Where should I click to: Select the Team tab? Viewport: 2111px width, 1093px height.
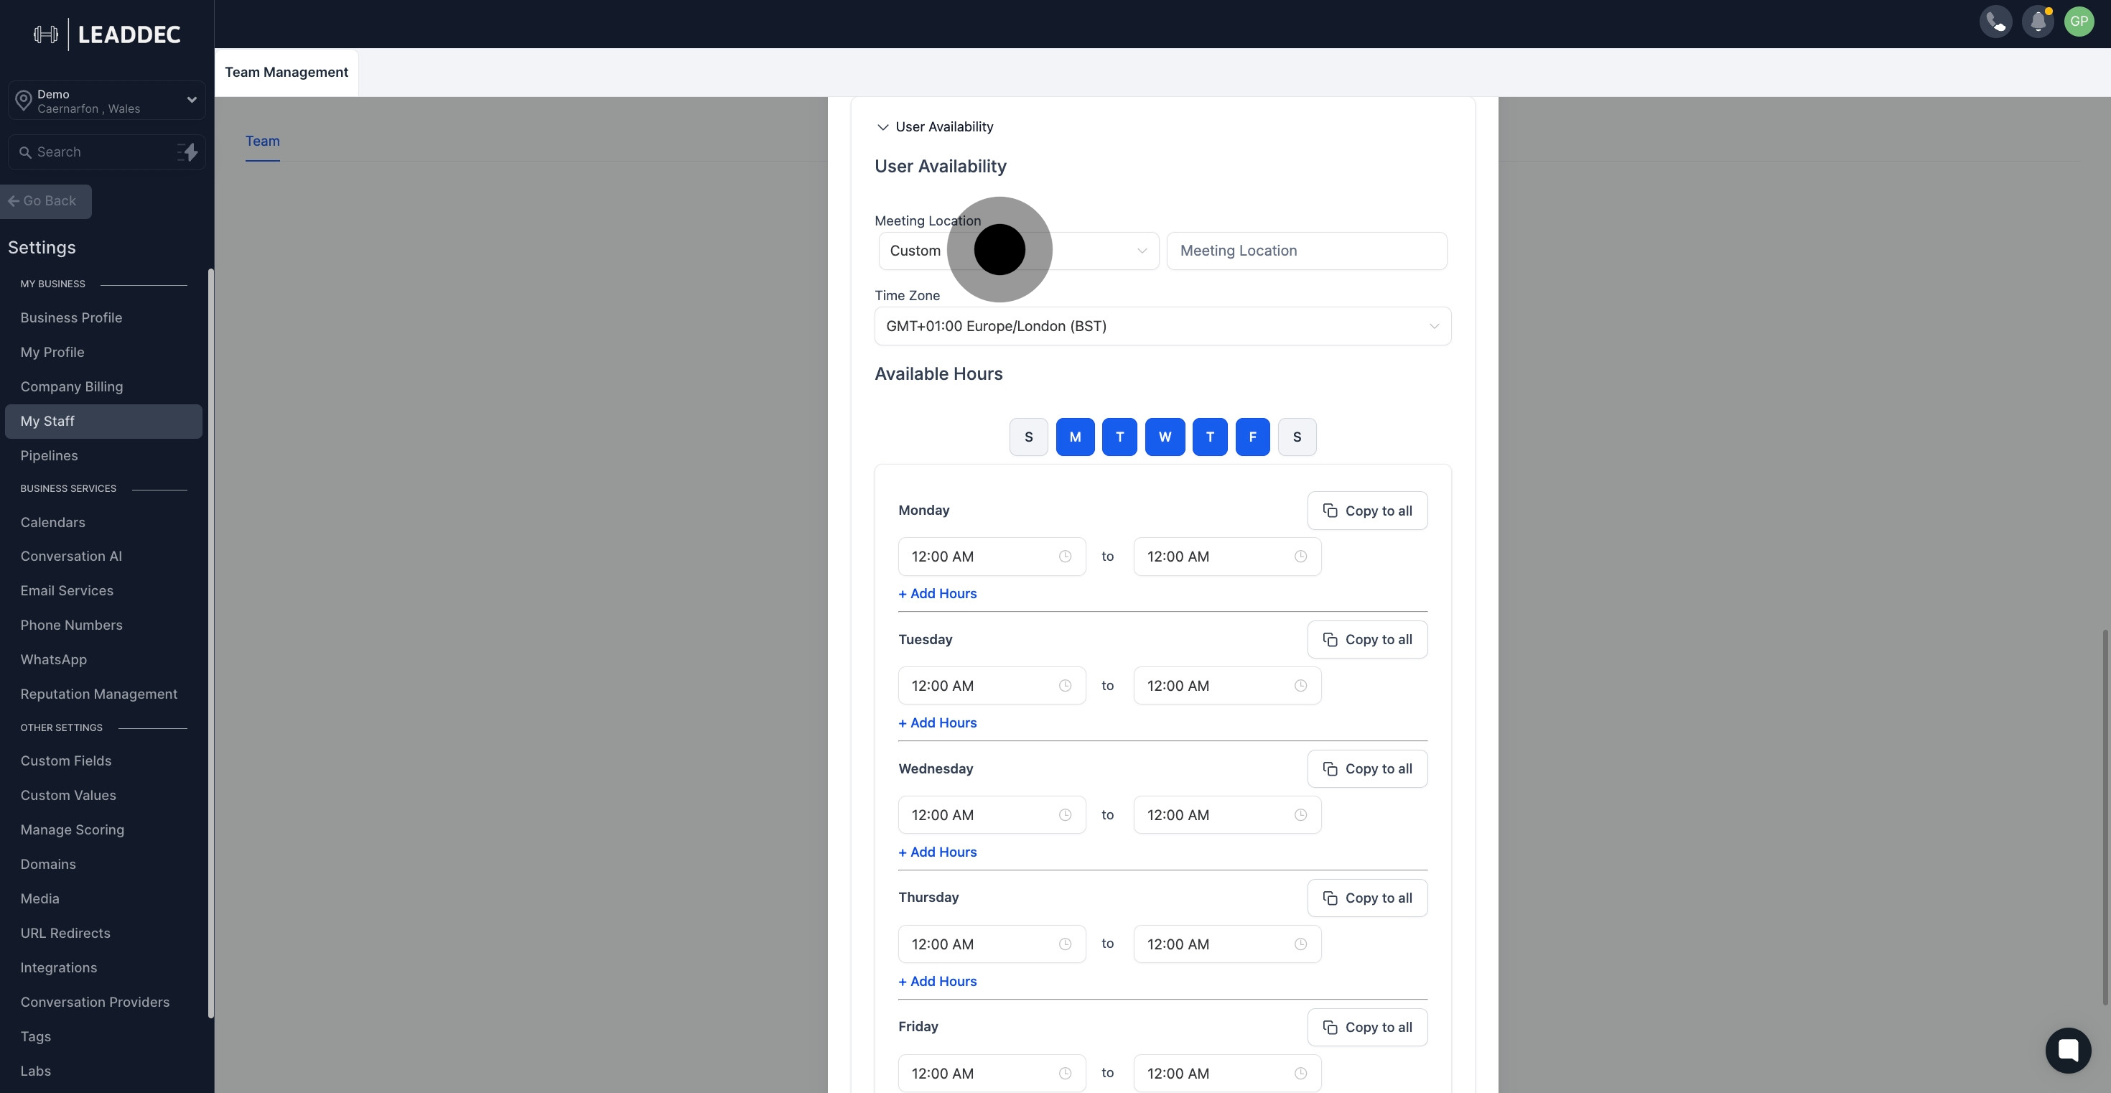pos(262,141)
